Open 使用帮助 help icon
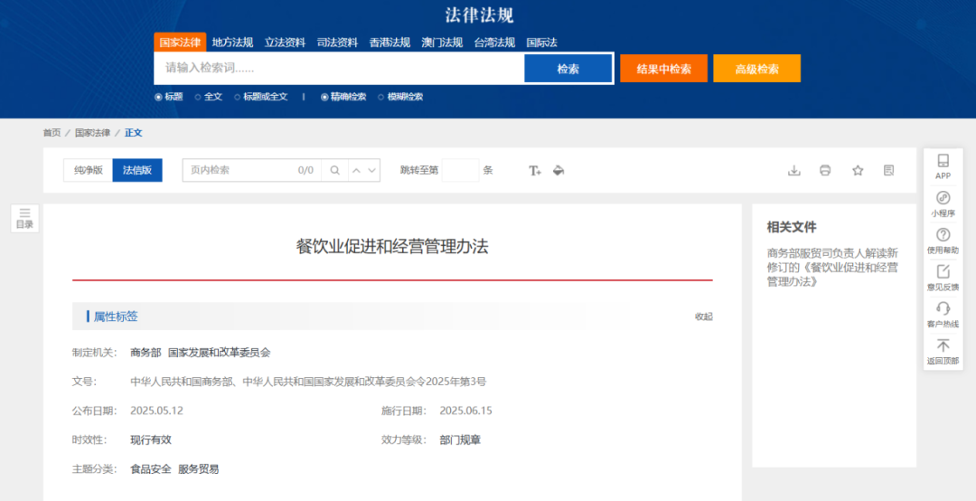 coord(943,241)
